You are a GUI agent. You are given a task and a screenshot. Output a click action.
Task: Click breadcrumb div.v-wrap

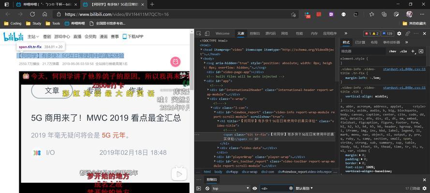[x=250, y=172]
